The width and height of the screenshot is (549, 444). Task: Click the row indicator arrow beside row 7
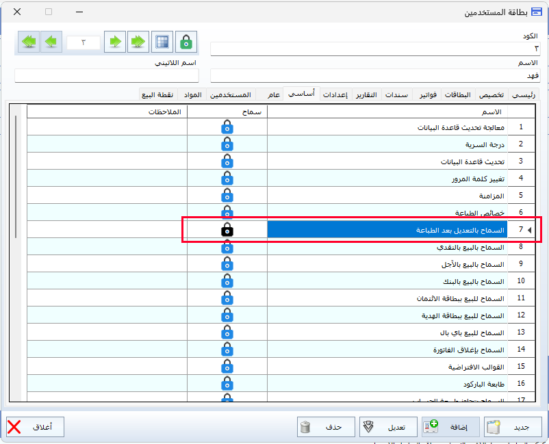pyautogui.click(x=529, y=230)
